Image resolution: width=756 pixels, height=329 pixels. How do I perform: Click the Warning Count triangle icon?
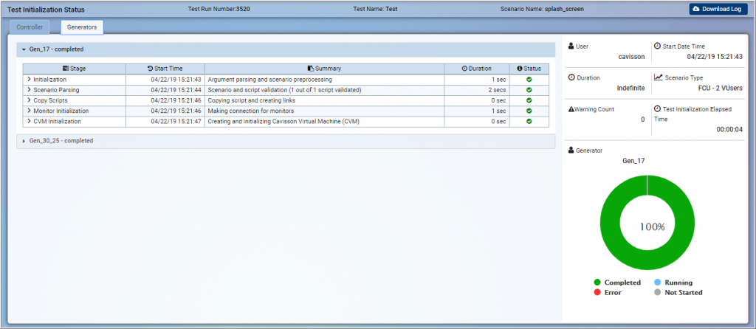click(571, 109)
